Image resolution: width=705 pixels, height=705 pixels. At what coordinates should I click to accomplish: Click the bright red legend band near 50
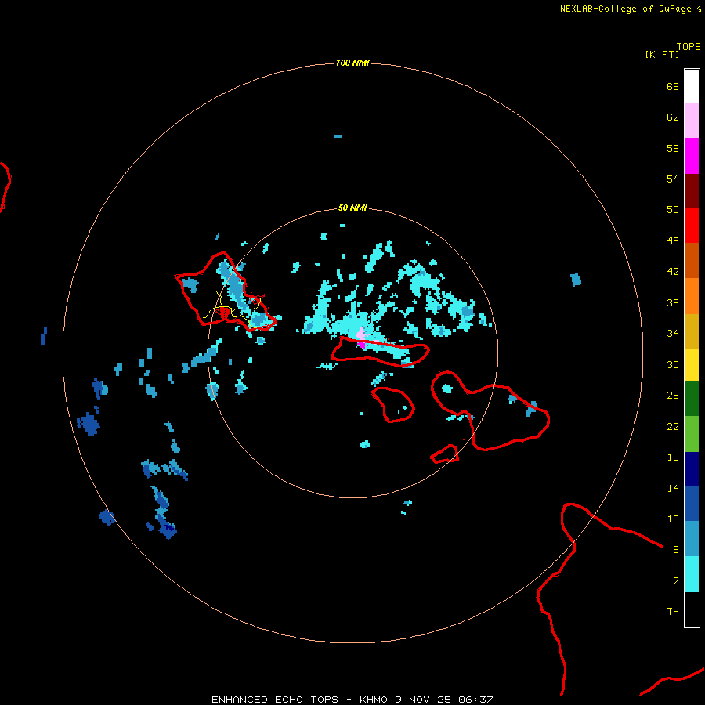692,226
